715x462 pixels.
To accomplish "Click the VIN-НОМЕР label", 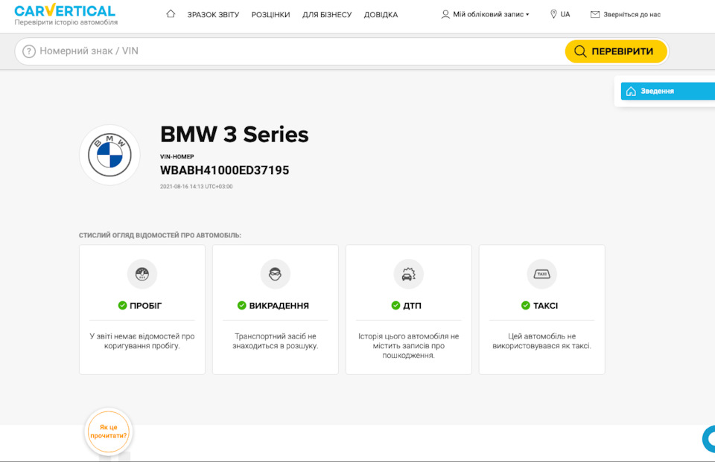I will [177, 157].
